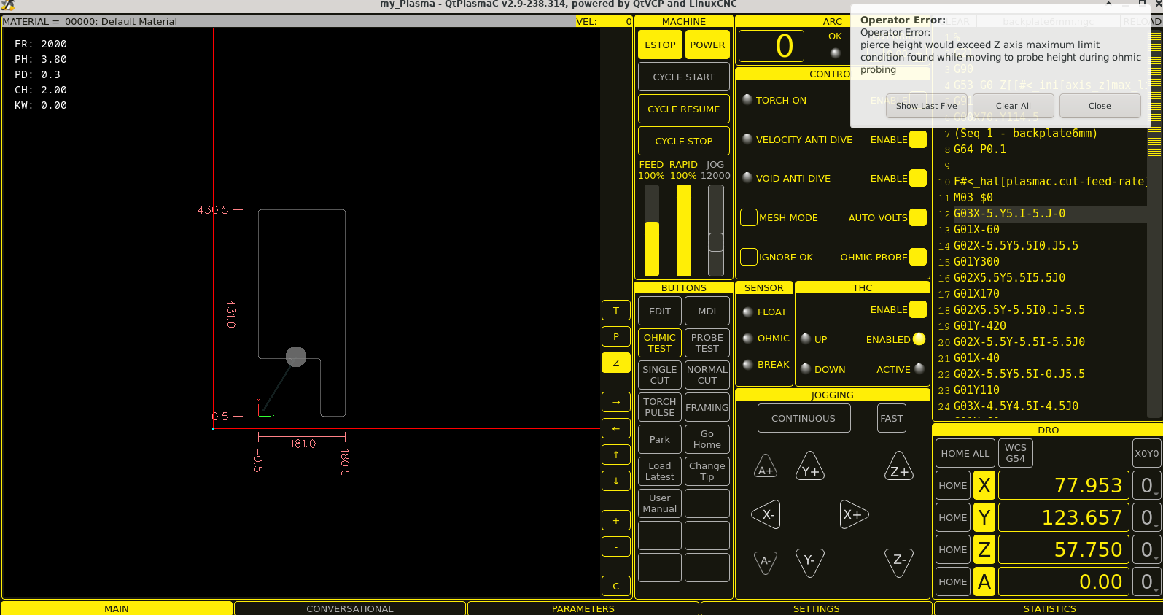
Task: Toggle Mesh Mode checkbox
Action: point(749,217)
